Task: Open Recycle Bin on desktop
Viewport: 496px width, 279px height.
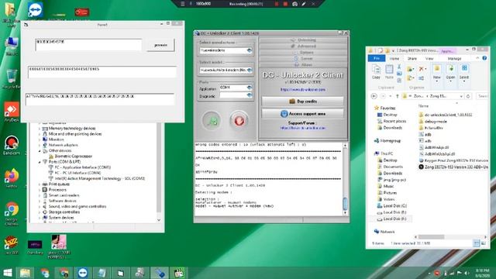Action: [12, 78]
